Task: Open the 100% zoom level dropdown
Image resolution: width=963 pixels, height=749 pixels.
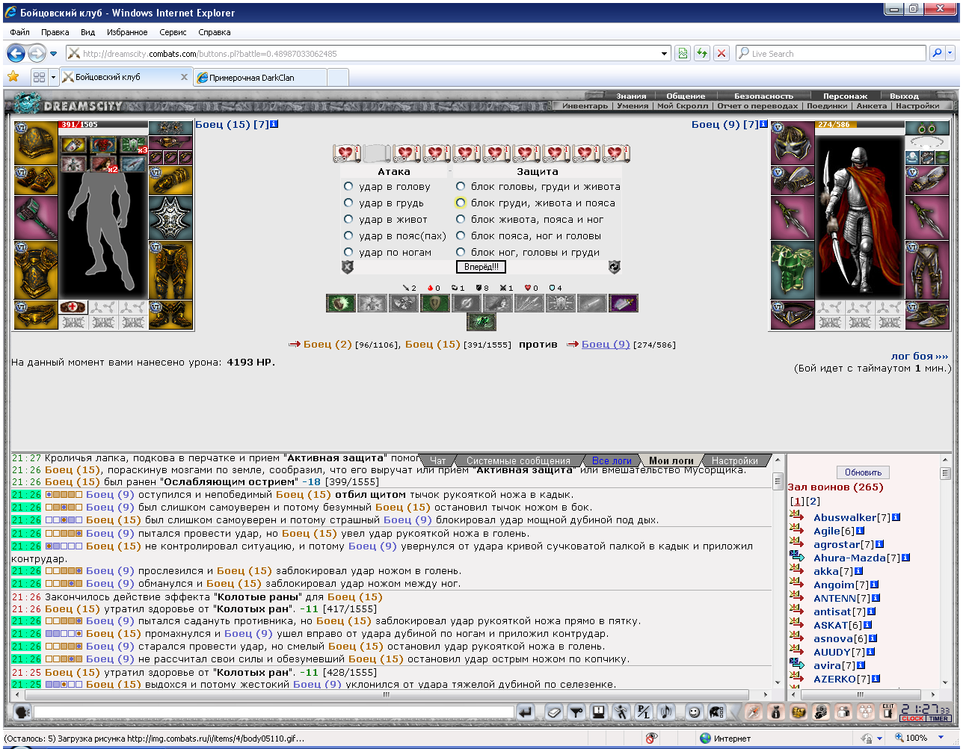Action: pos(943,738)
